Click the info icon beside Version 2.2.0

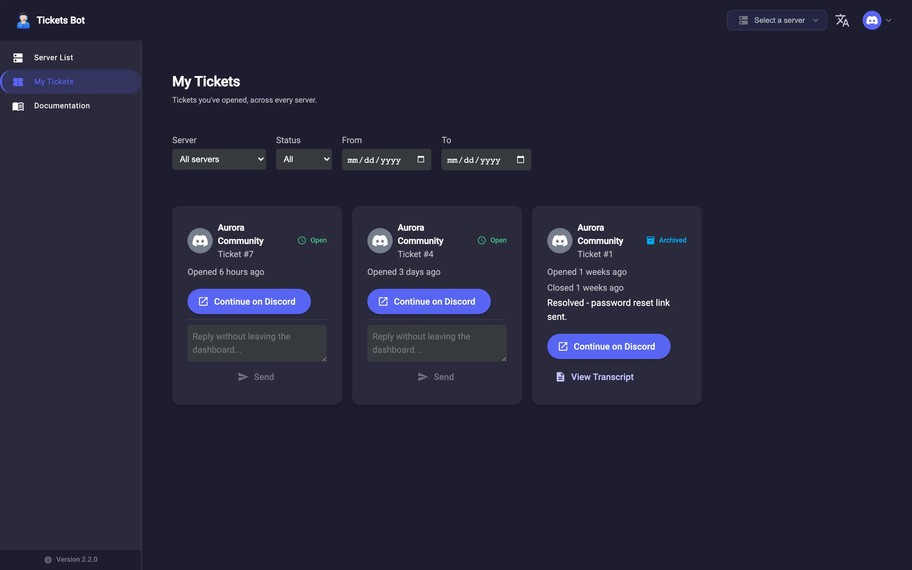point(48,560)
